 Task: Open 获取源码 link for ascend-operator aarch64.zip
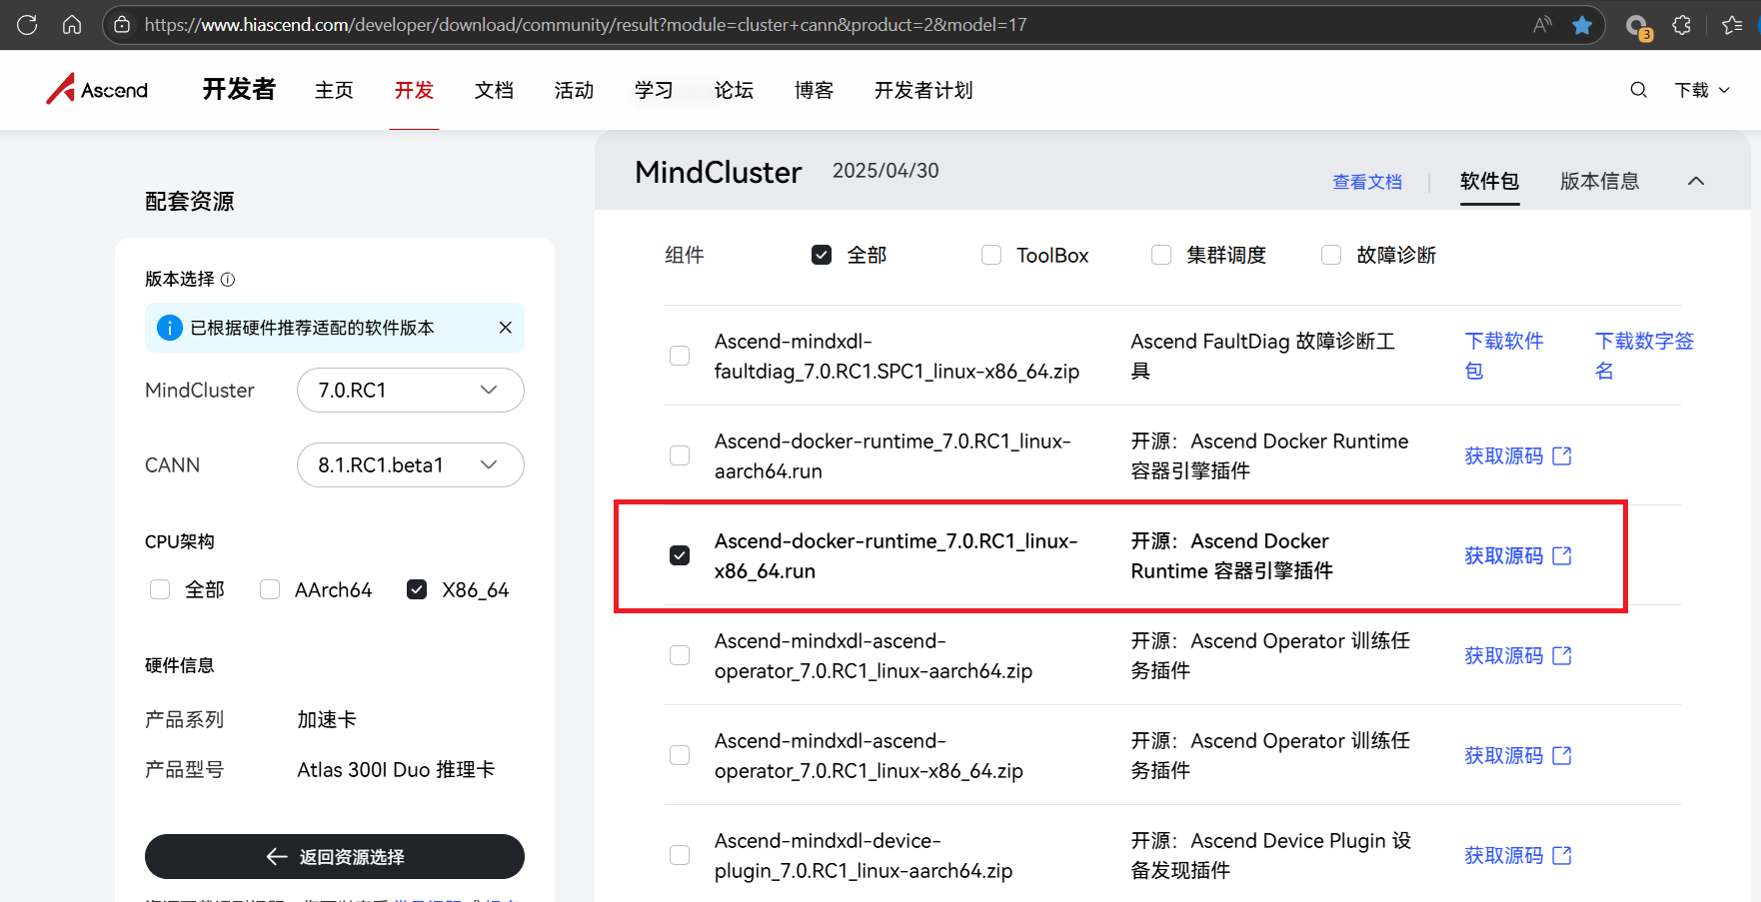pyautogui.click(x=1517, y=656)
